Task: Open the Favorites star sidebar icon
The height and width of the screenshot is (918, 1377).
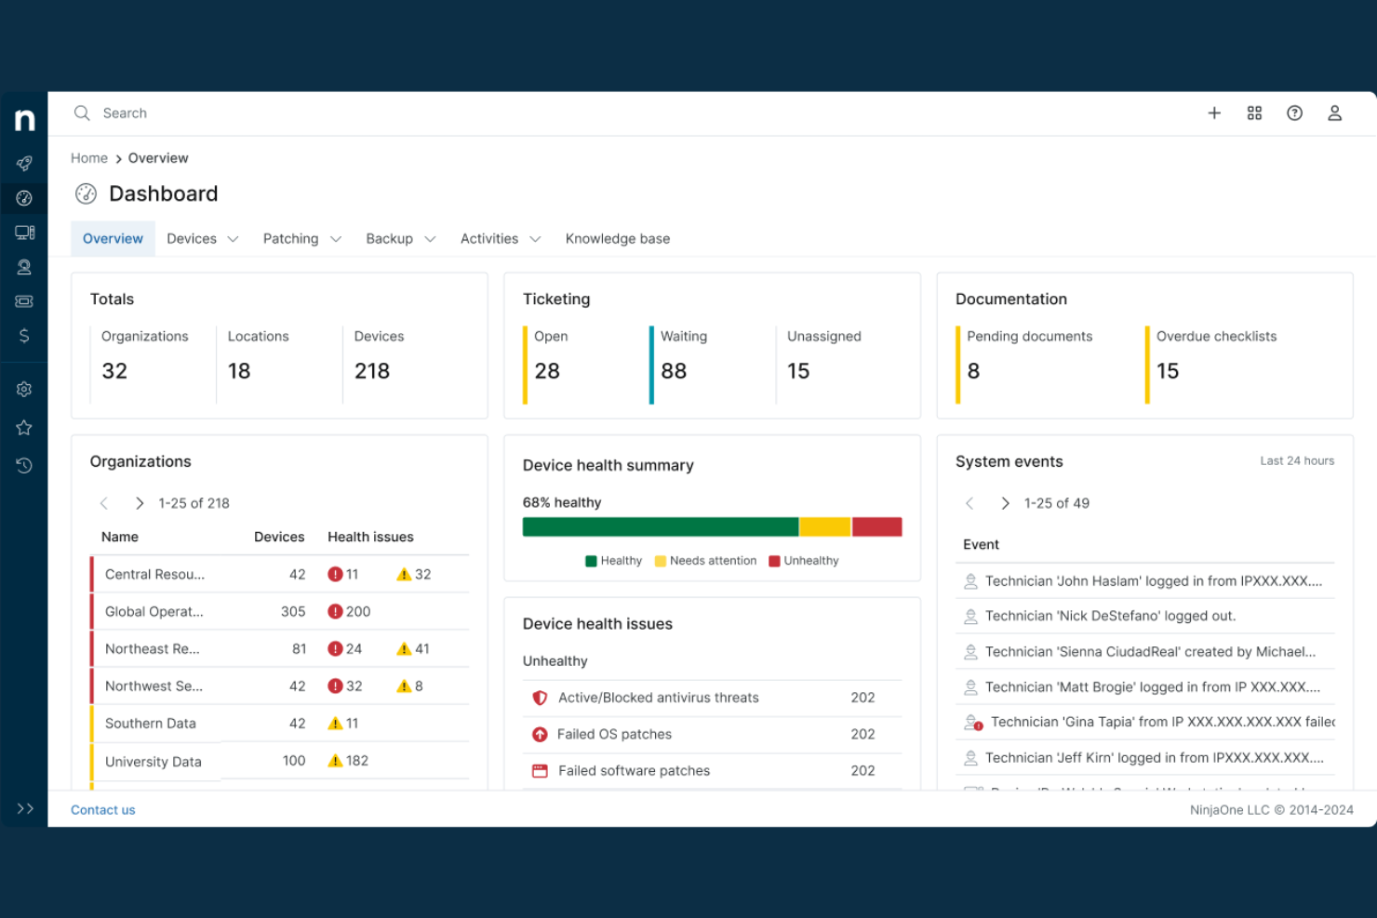Action: [24, 428]
